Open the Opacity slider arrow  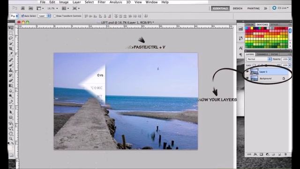[290, 59]
